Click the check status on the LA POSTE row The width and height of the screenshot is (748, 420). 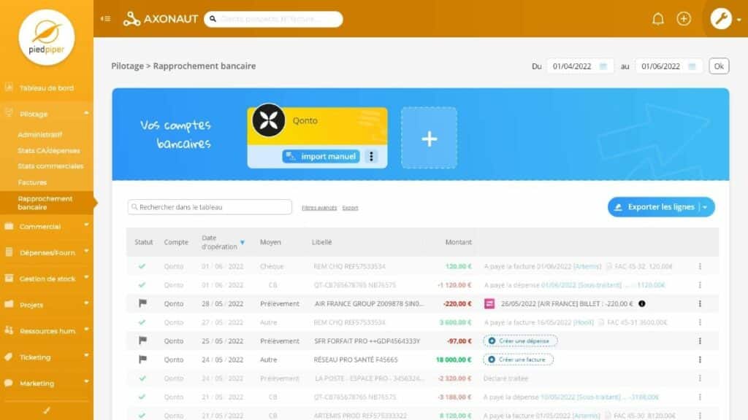[x=142, y=378]
